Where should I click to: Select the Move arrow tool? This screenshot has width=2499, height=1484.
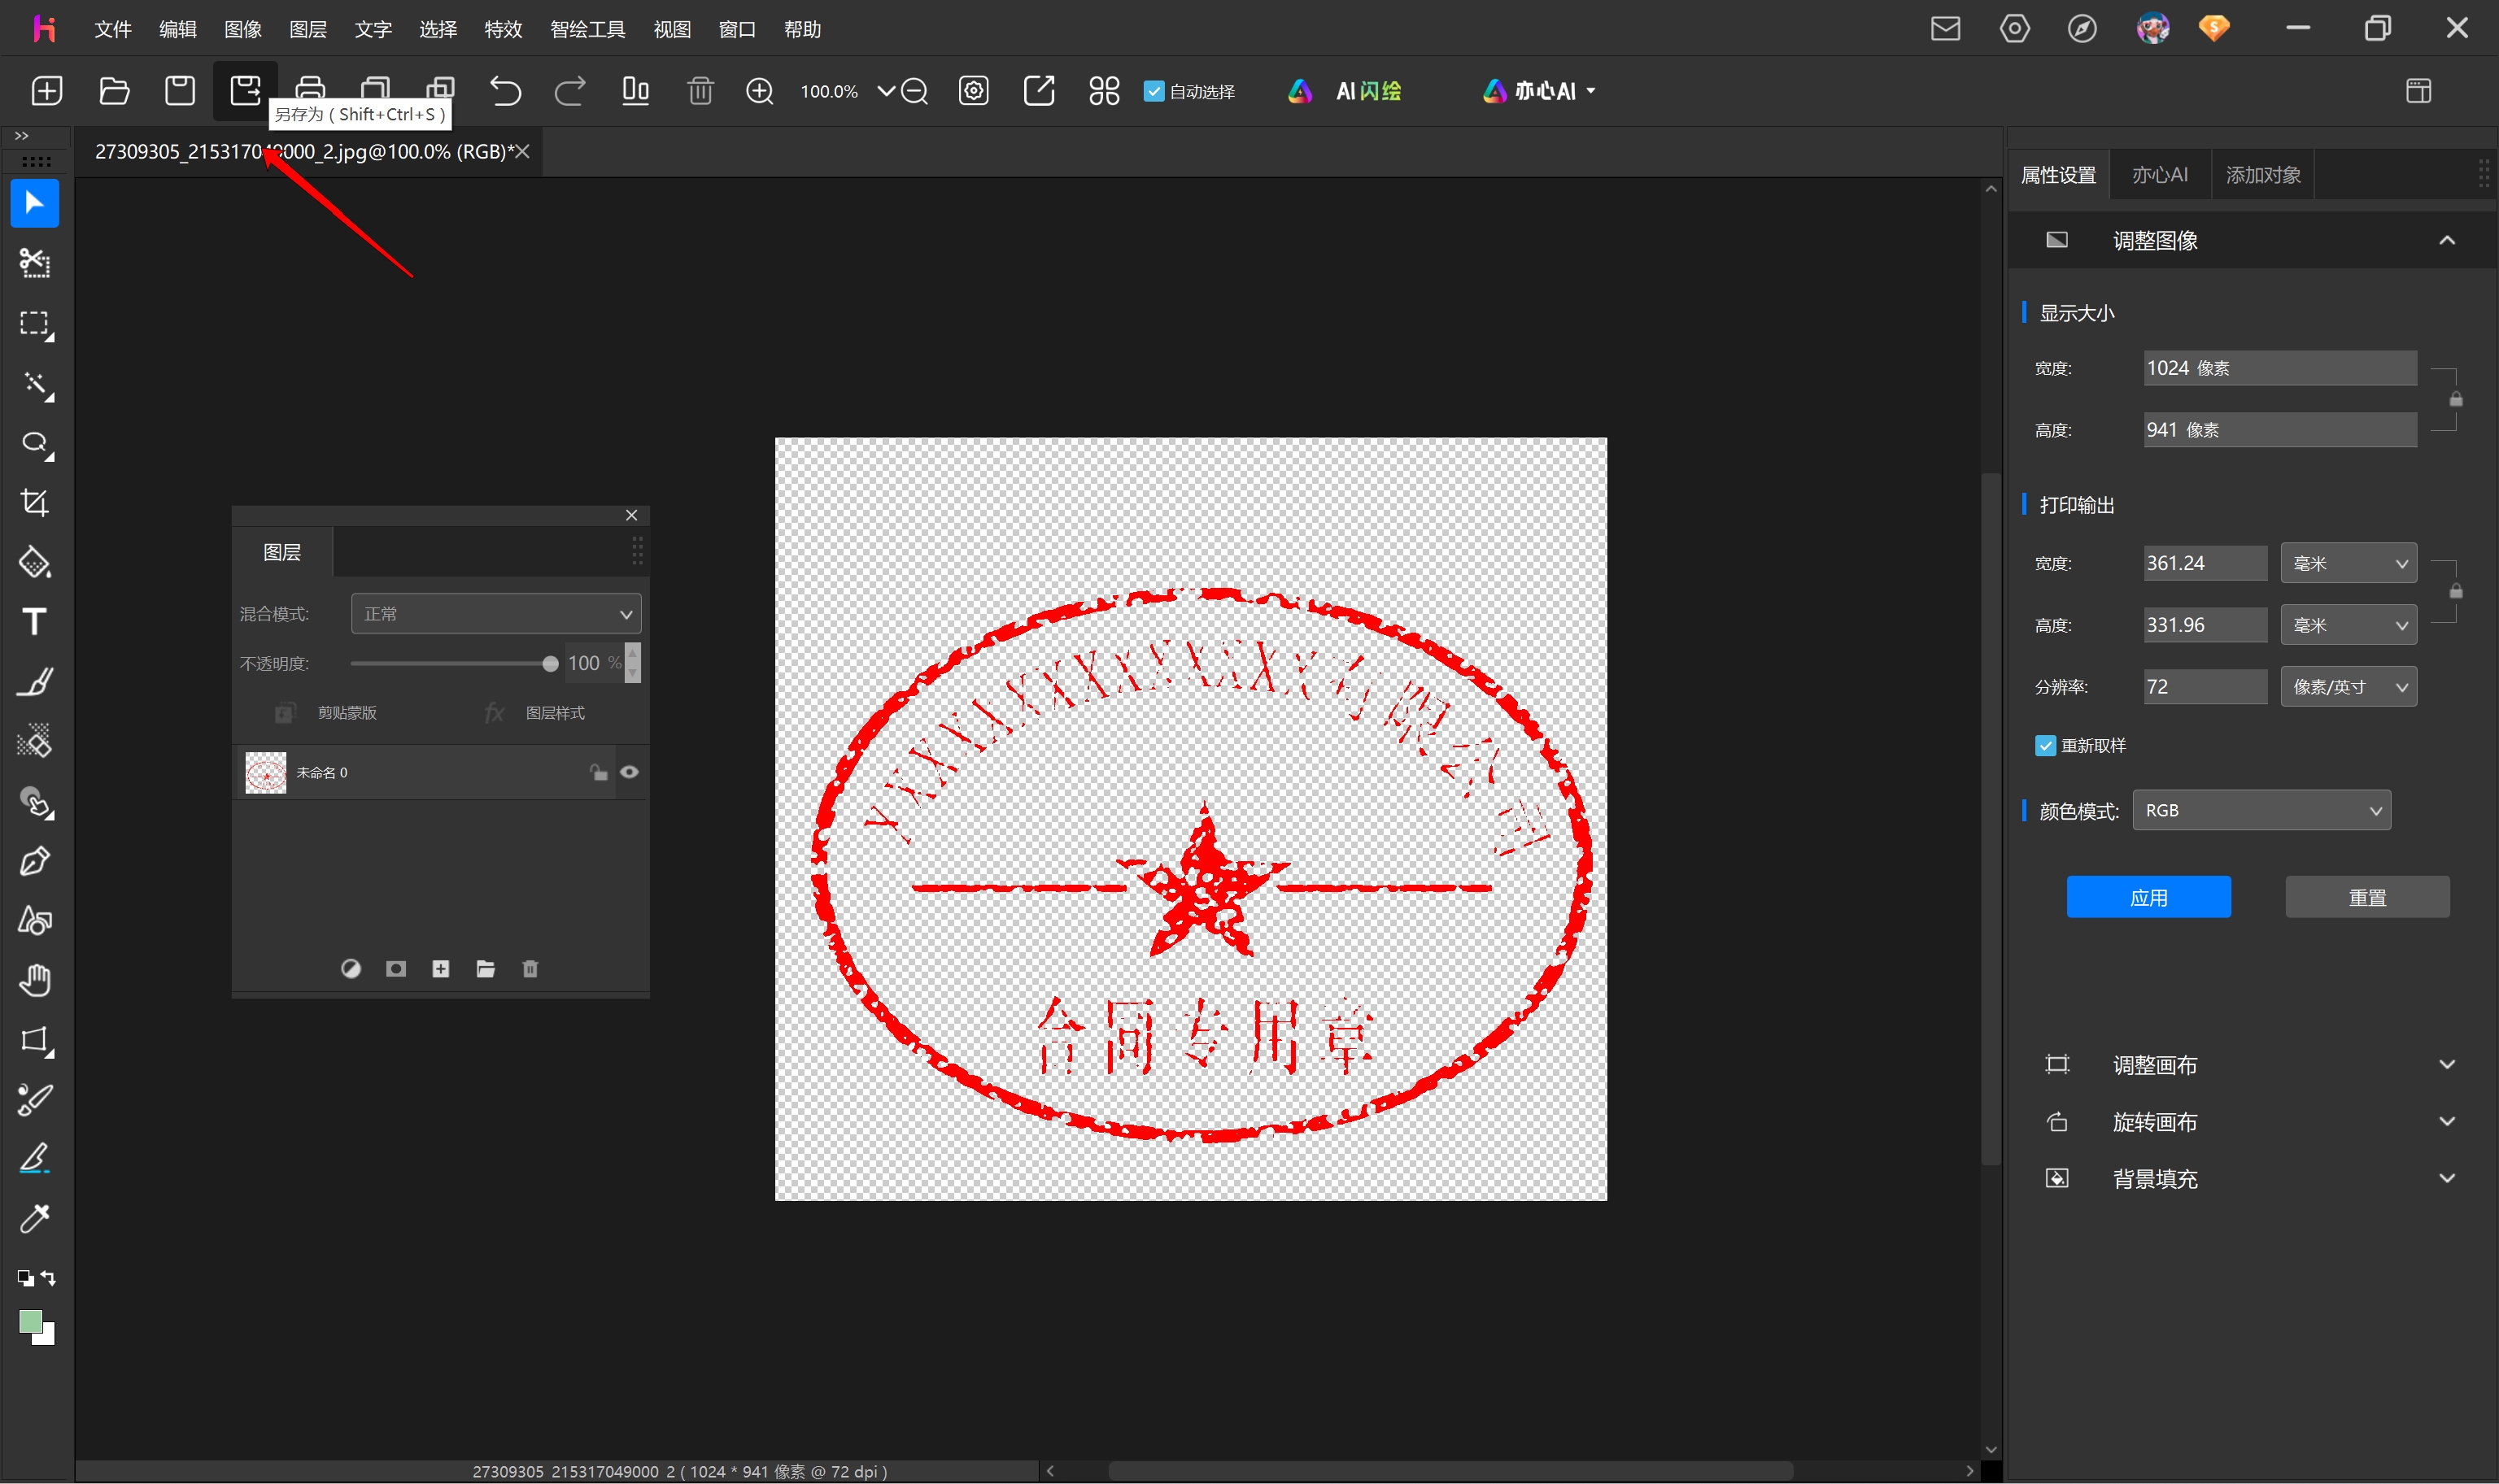pos(35,203)
